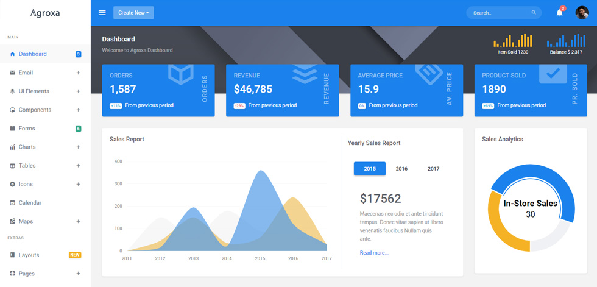Click the $46,785 revenue value
Image resolution: width=597 pixels, height=287 pixels.
[253, 89]
